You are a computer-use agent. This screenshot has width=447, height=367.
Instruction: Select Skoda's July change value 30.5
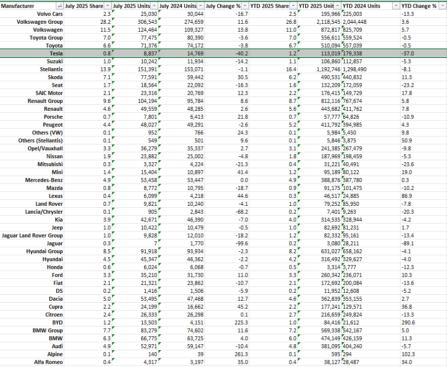click(x=227, y=77)
